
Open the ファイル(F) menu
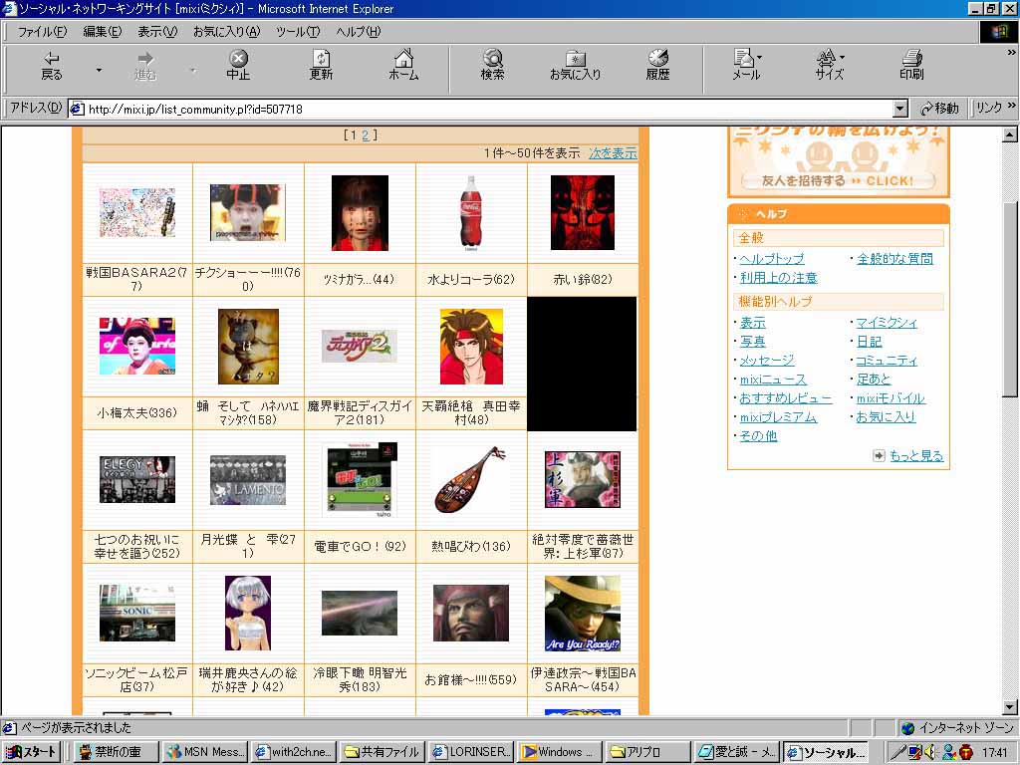click(42, 32)
